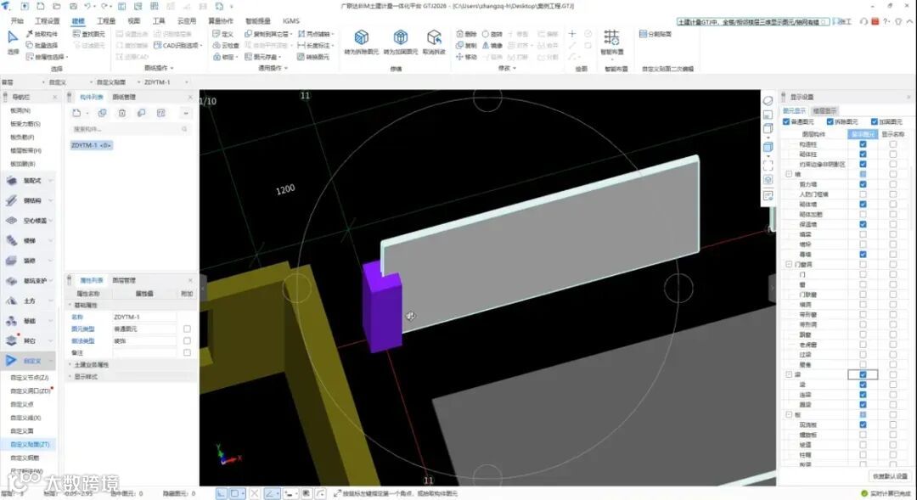The image size is (917, 500).
Task: Click 恢复默认设置 button
Action: (890, 476)
